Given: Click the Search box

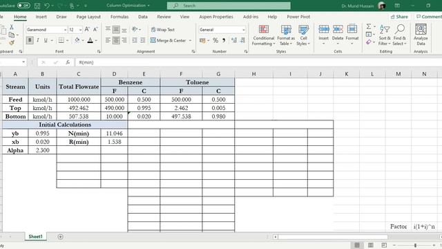Looking at the screenshot, I should click(x=229, y=6).
